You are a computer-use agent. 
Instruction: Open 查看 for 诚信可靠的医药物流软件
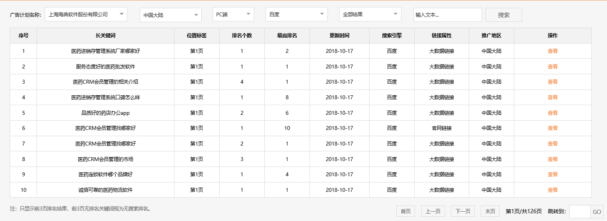click(x=552, y=190)
